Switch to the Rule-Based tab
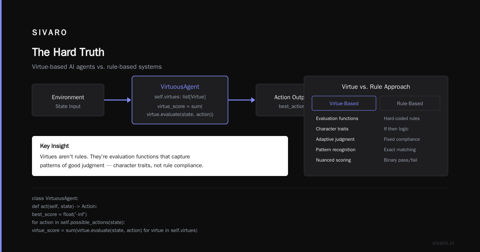Screen dimensions: 480x252 (x=410, y=103)
